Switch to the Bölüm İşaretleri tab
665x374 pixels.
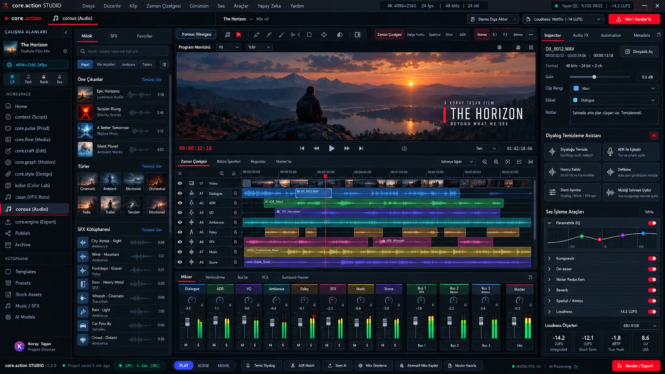coord(228,161)
